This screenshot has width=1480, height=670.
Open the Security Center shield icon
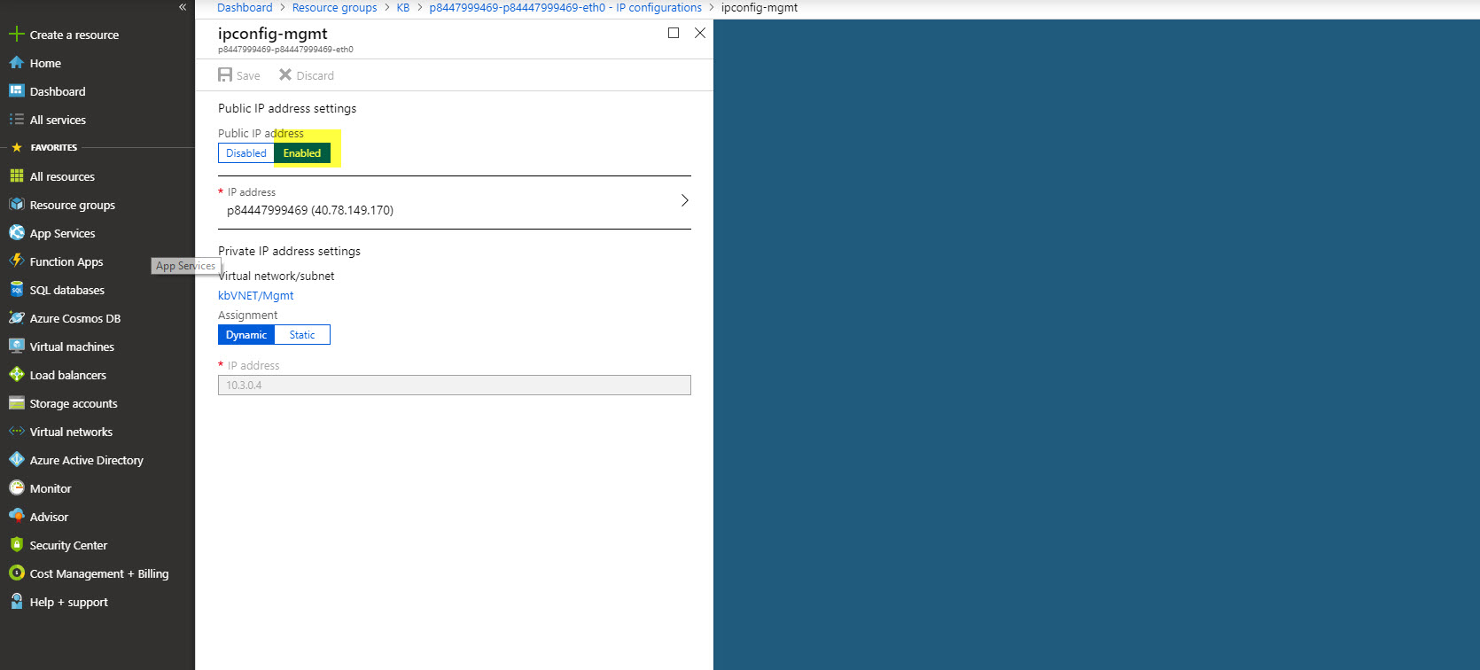click(x=16, y=545)
